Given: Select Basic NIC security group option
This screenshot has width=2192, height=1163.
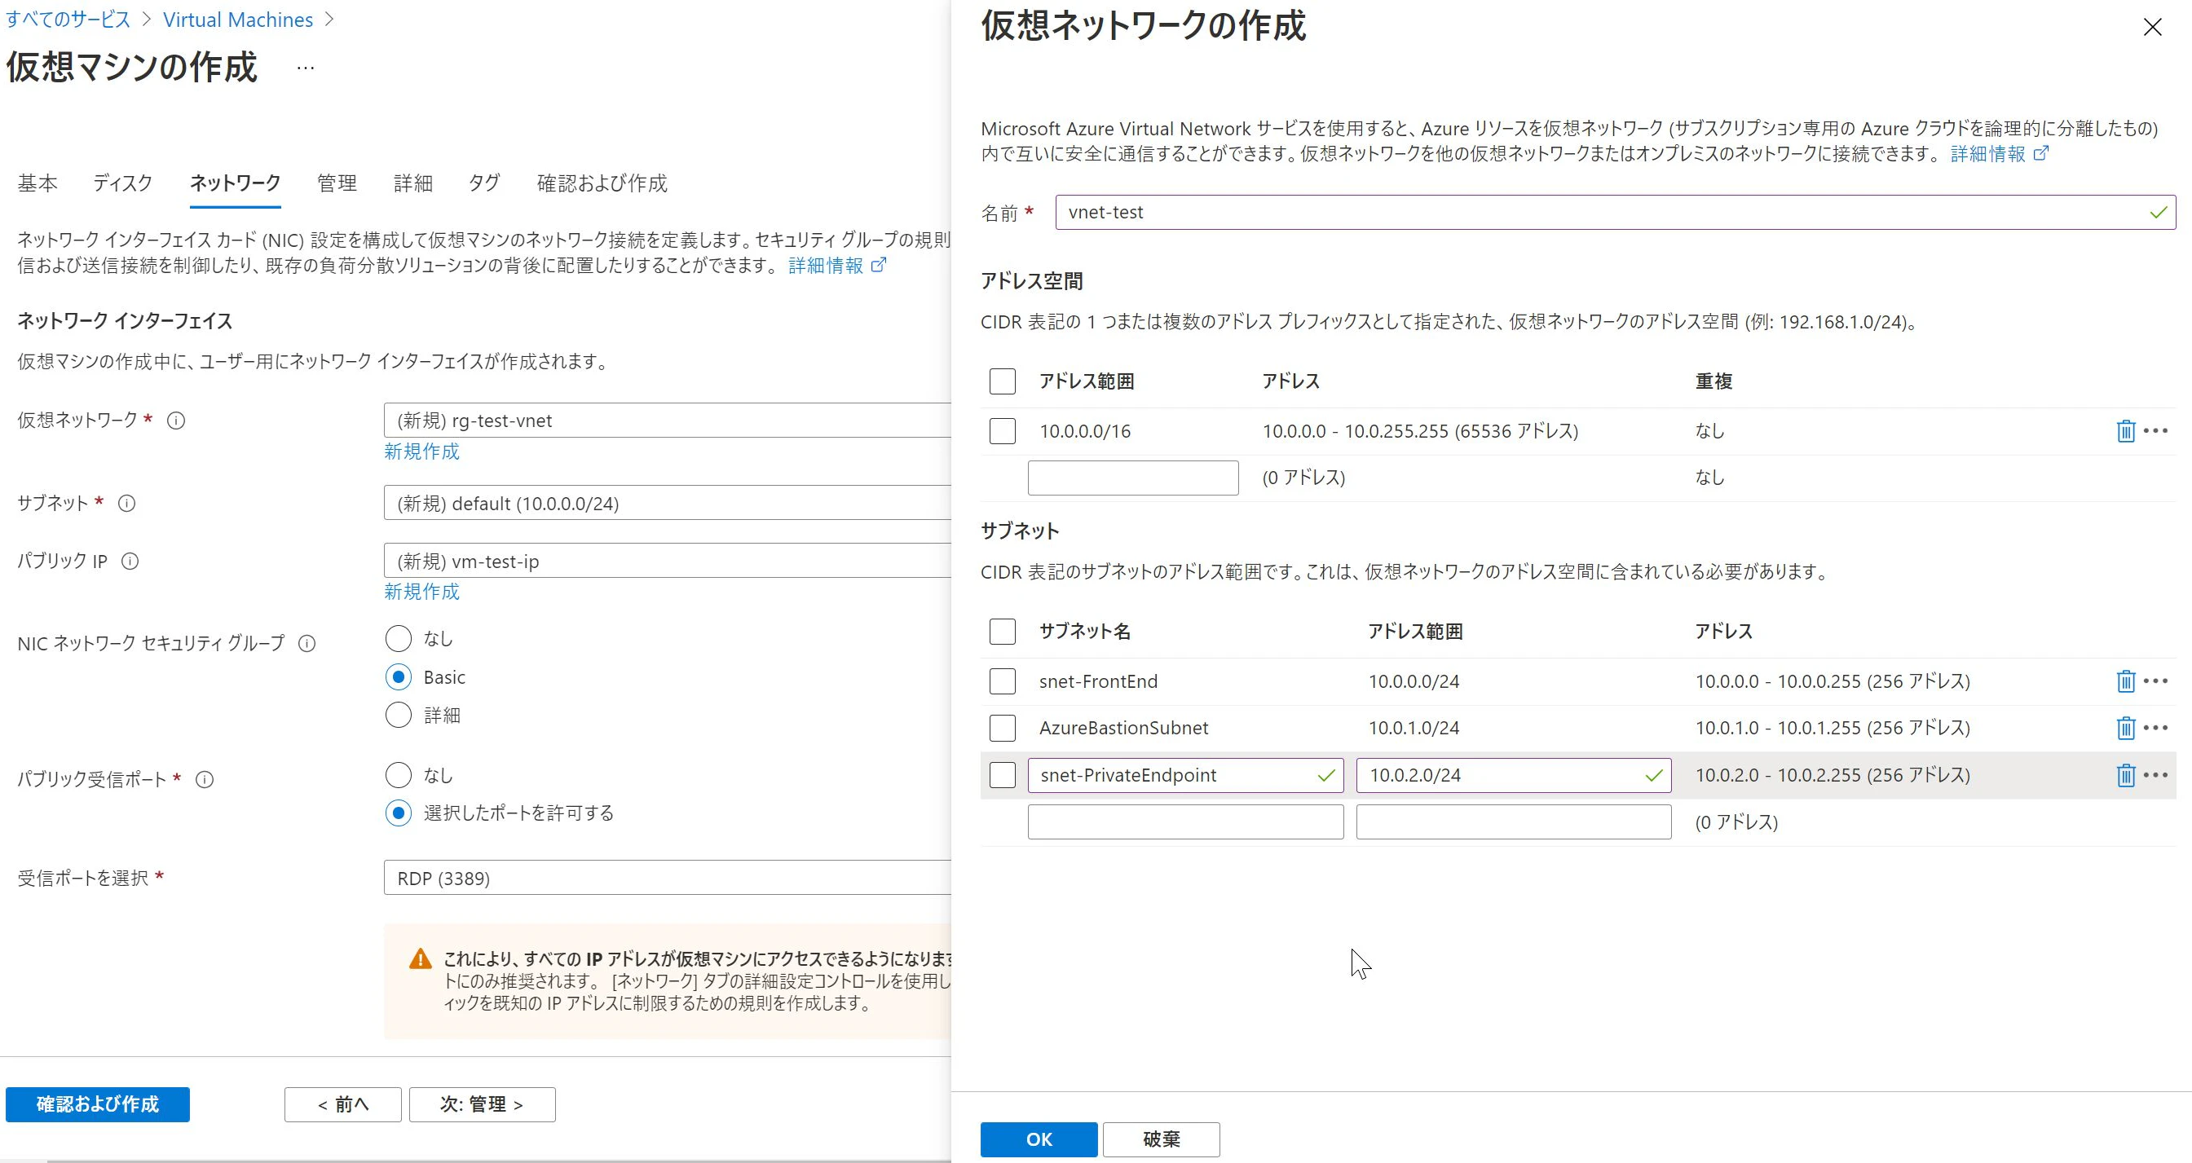Looking at the screenshot, I should click(x=399, y=677).
